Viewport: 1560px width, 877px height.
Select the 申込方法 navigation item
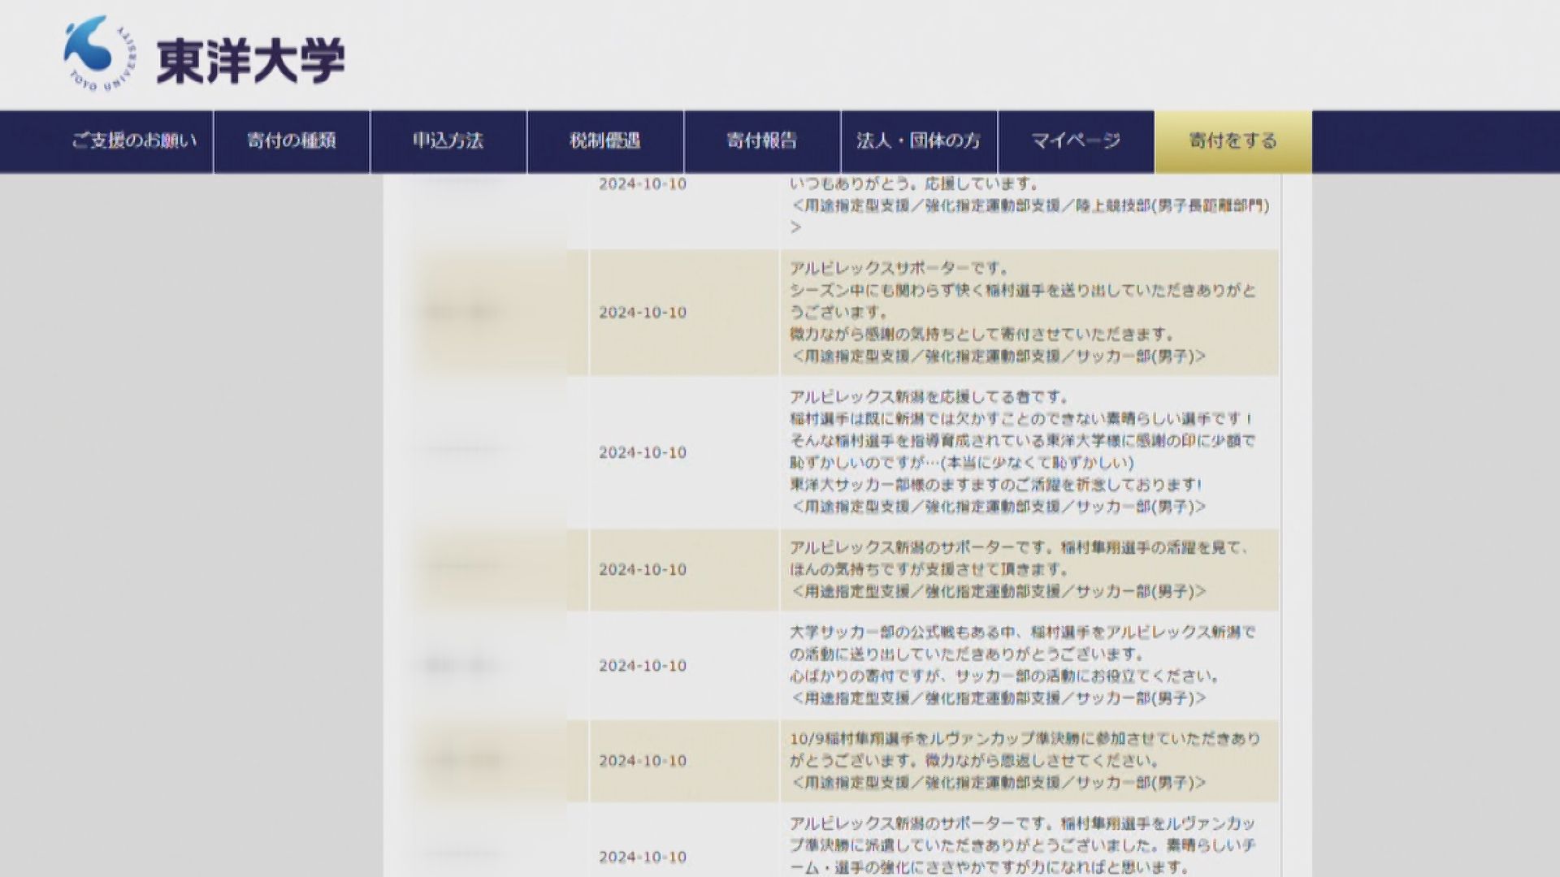coord(448,141)
